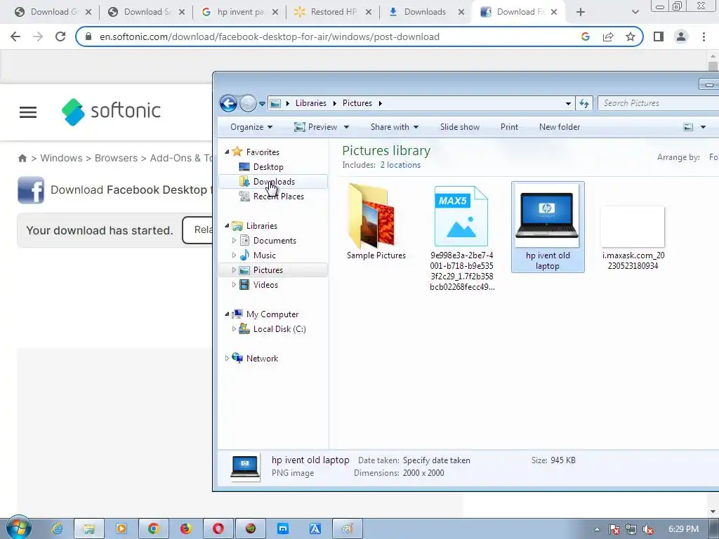This screenshot has width=719, height=539.
Task: Click the Explorer forward navigation button
Action: (x=248, y=104)
